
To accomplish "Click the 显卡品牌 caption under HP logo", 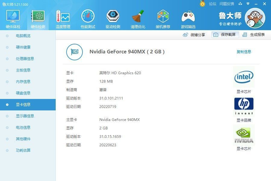I will point(244,120).
